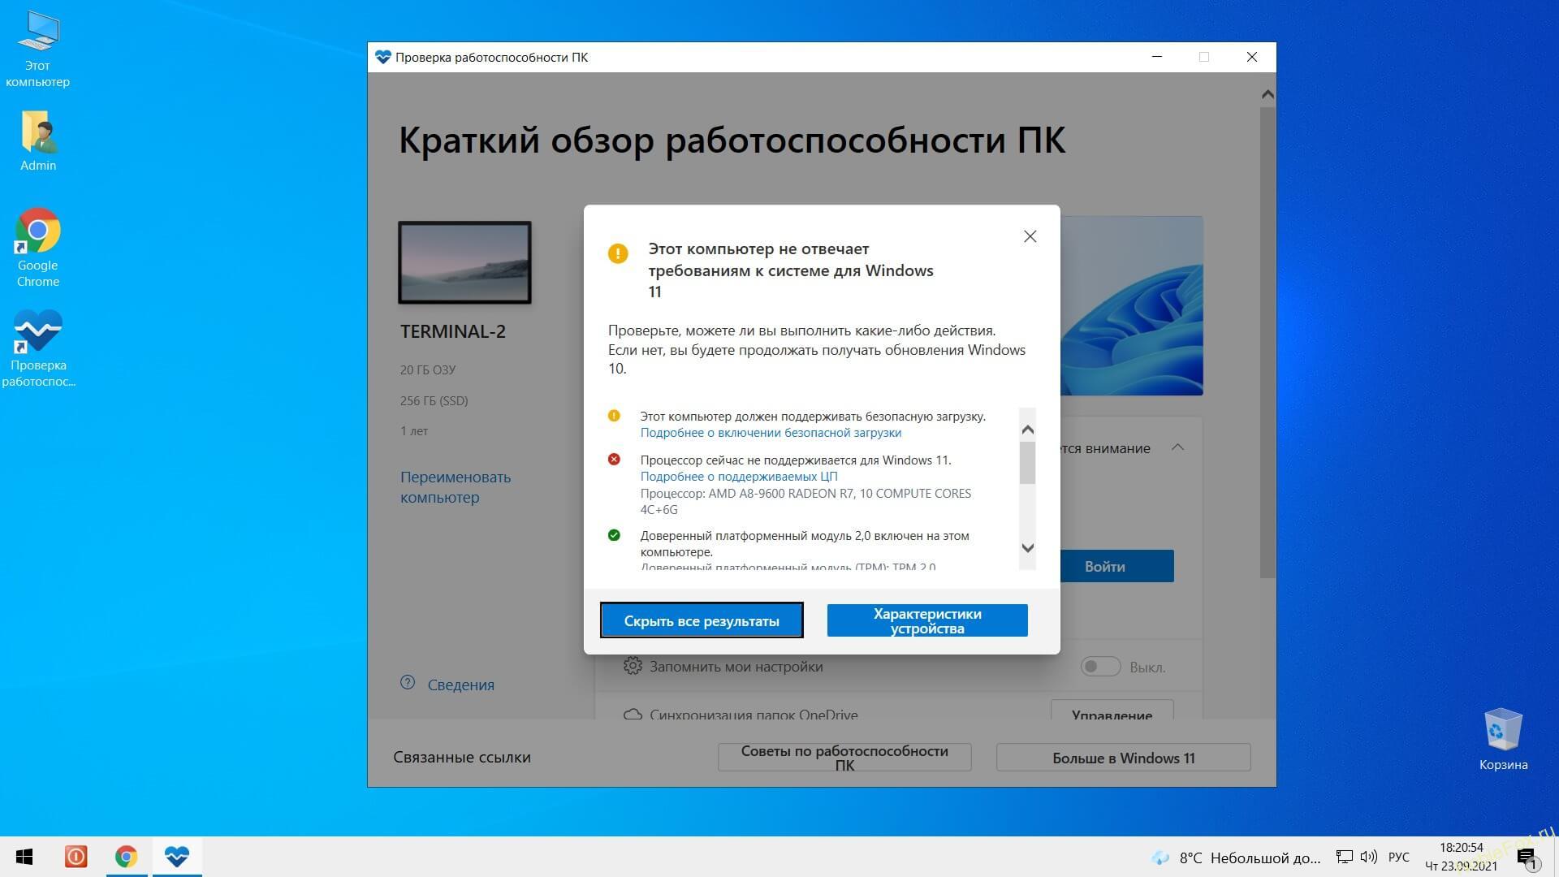Viewport: 1559px width, 877px height.
Task: Select the PC Health Check taskbar icon
Action: pyautogui.click(x=176, y=857)
